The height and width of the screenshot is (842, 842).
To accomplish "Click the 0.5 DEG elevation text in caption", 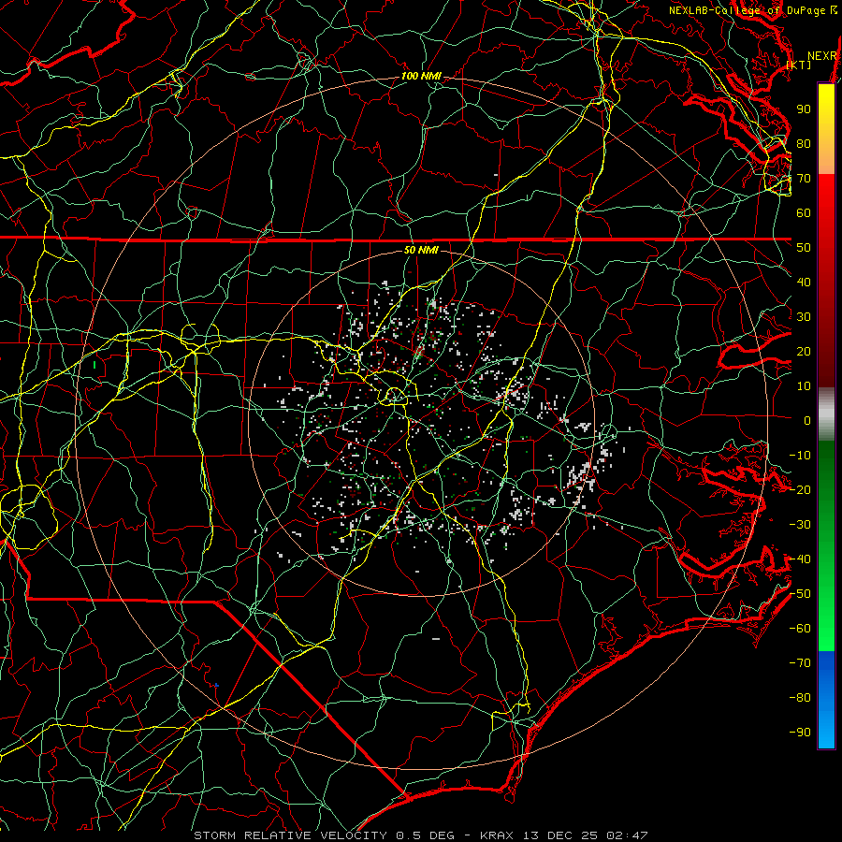I will pyautogui.click(x=425, y=835).
